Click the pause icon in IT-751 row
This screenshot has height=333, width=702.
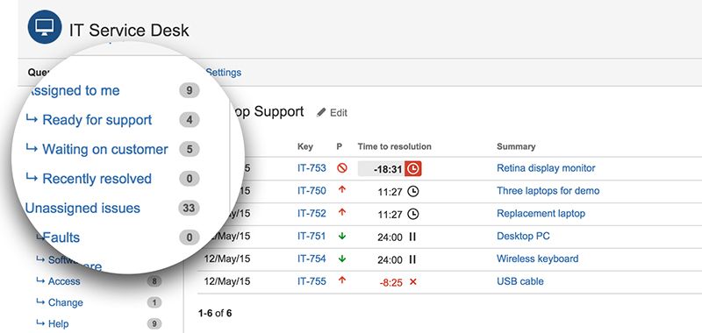point(412,237)
